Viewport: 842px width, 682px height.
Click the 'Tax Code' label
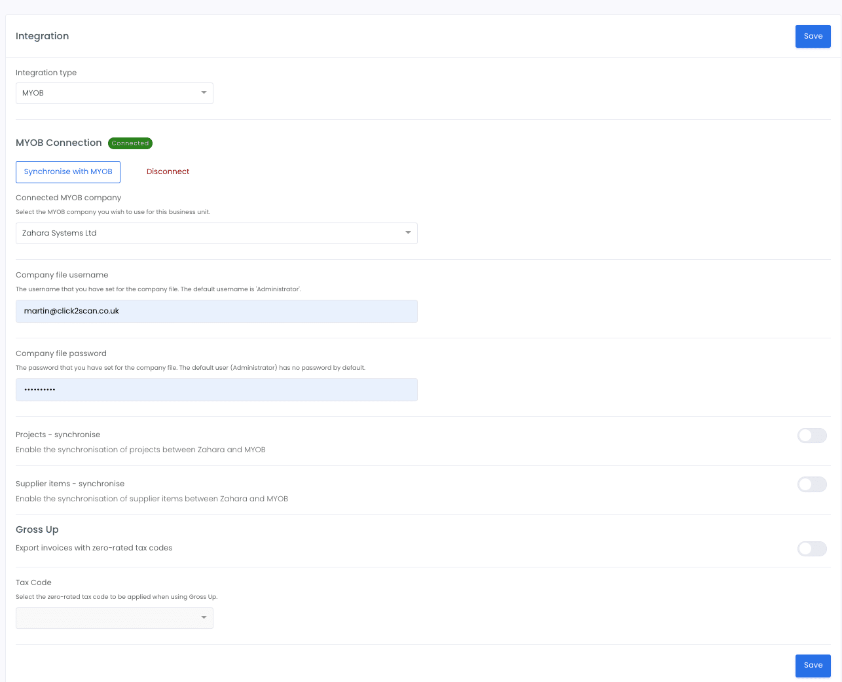(33, 583)
